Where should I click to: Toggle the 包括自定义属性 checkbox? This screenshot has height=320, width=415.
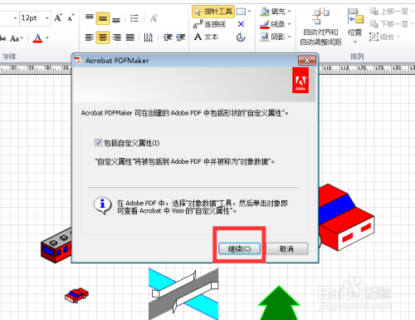(98, 143)
